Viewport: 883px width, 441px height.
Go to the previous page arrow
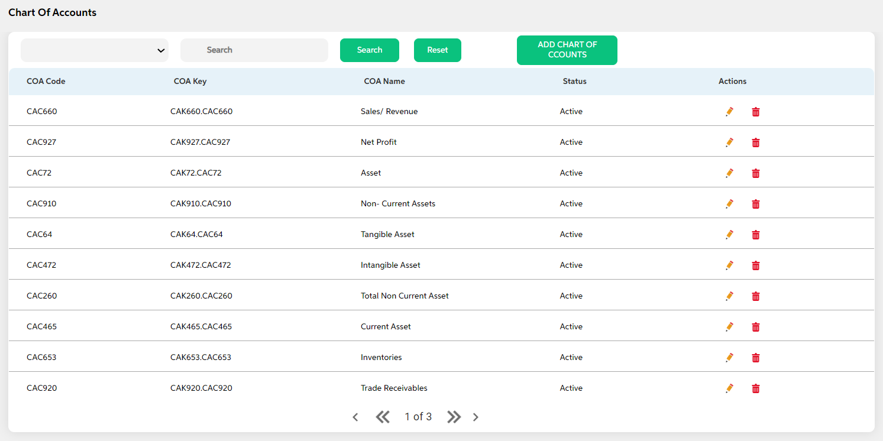click(x=355, y=417)
